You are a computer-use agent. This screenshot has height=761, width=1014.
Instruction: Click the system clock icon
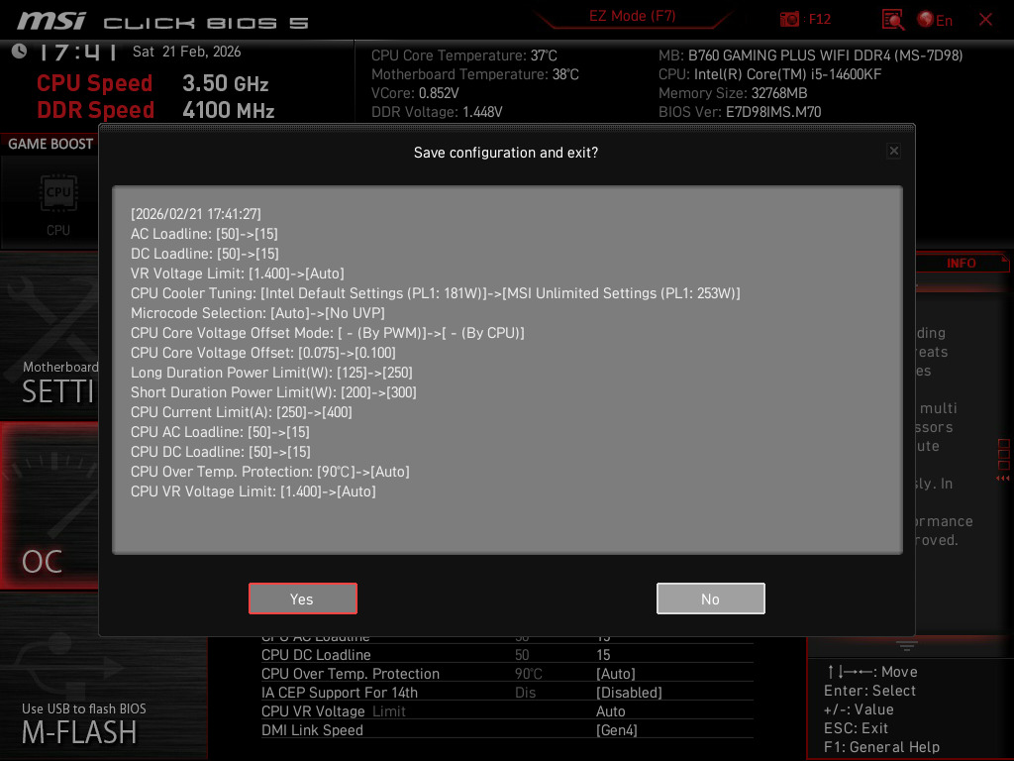(x=20, y=52)
